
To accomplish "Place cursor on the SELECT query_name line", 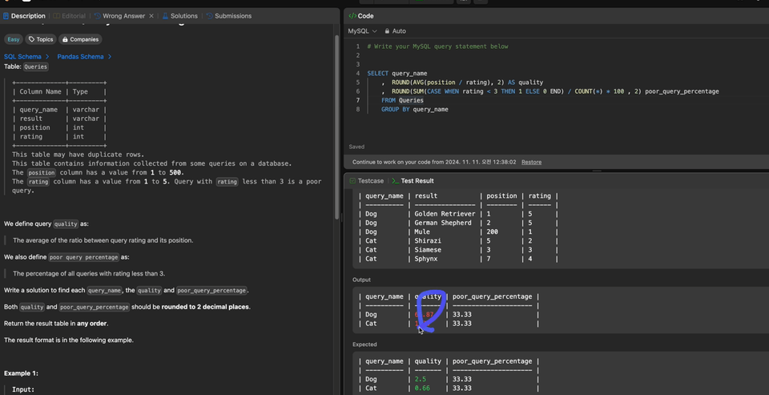I will tap(397, 73).
